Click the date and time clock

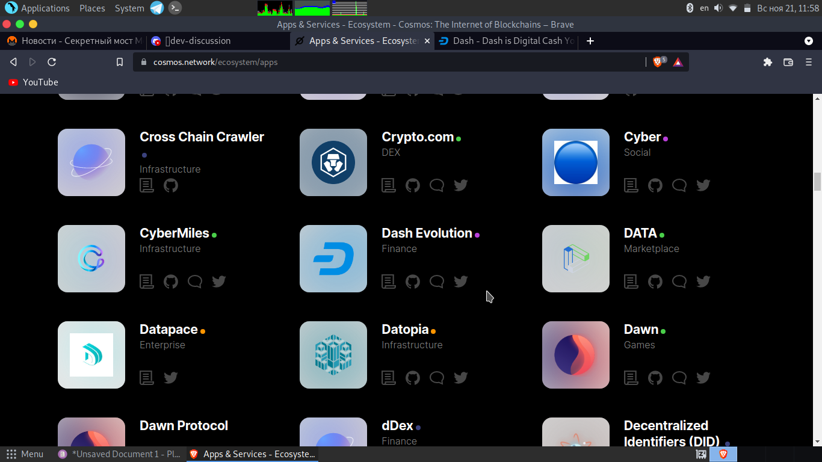788,8
